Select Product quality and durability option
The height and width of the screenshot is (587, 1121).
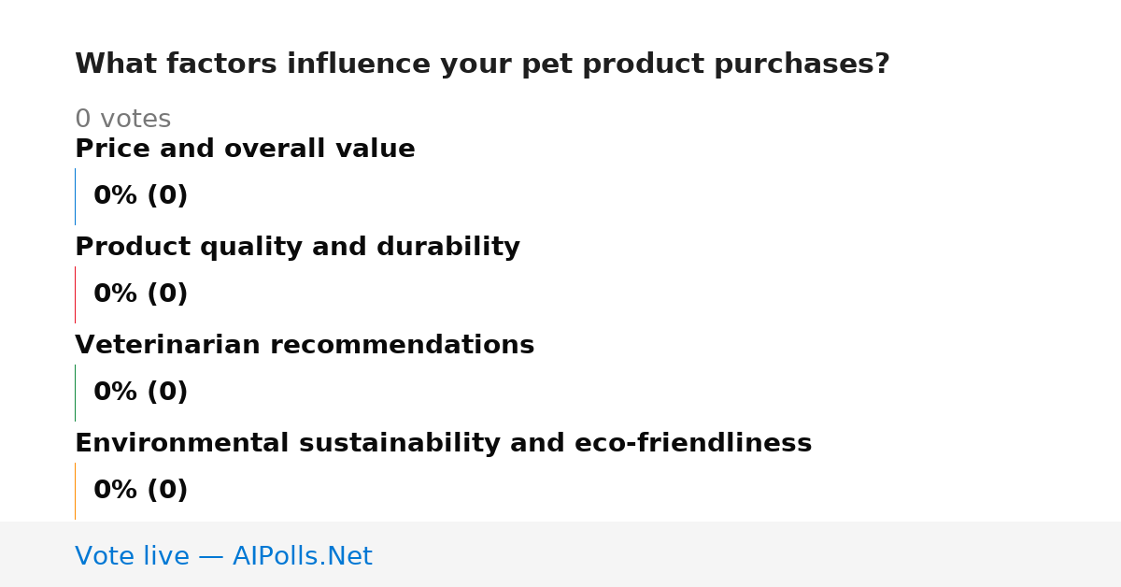[297, 247]
